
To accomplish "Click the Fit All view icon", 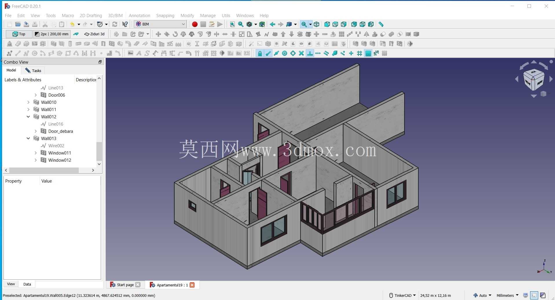I will (x=232, y=24).
